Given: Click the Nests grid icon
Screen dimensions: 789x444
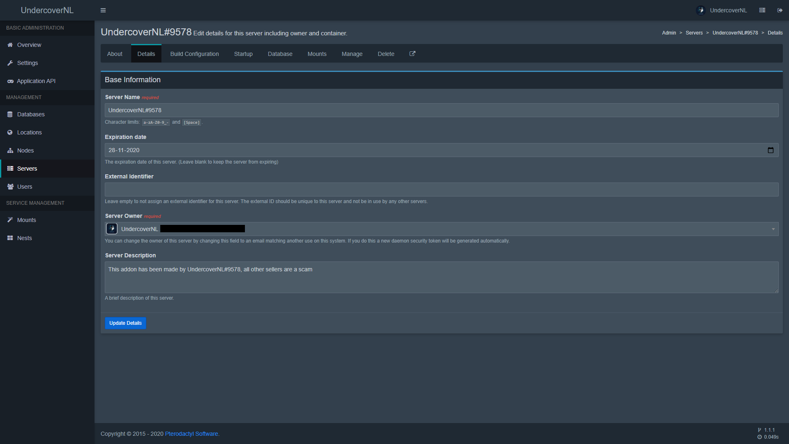Looking at the screenshot, I should pyautogui.click(x=10, y=238).
